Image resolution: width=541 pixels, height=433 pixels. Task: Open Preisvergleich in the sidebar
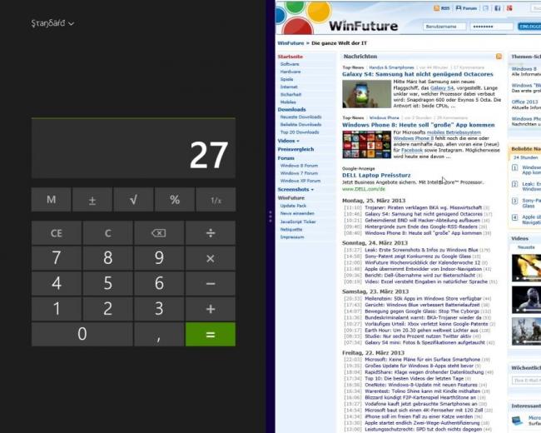[x=295, y=149]
